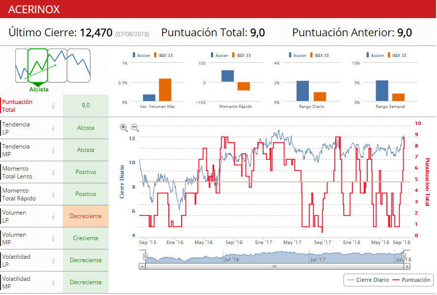
Task: Click blue Accion bar in Var. Volumen Mes
Action: point(149,98)
